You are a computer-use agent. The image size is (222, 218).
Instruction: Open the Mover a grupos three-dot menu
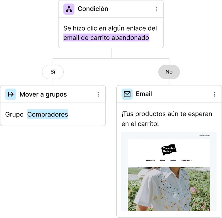[98, 94]
